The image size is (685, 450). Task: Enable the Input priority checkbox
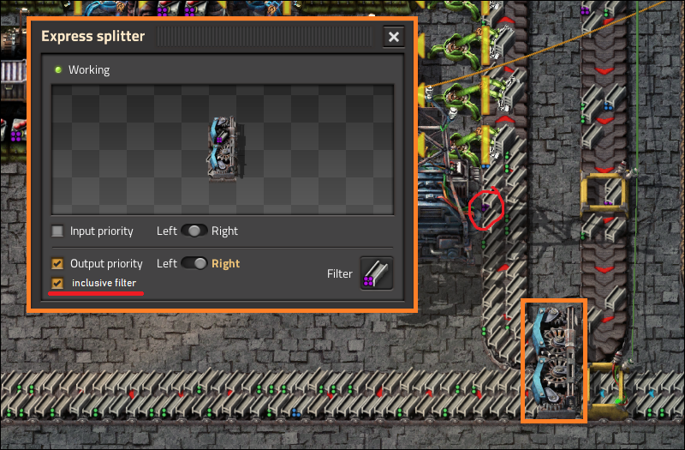pyautogui.click(x=57, y=231)
